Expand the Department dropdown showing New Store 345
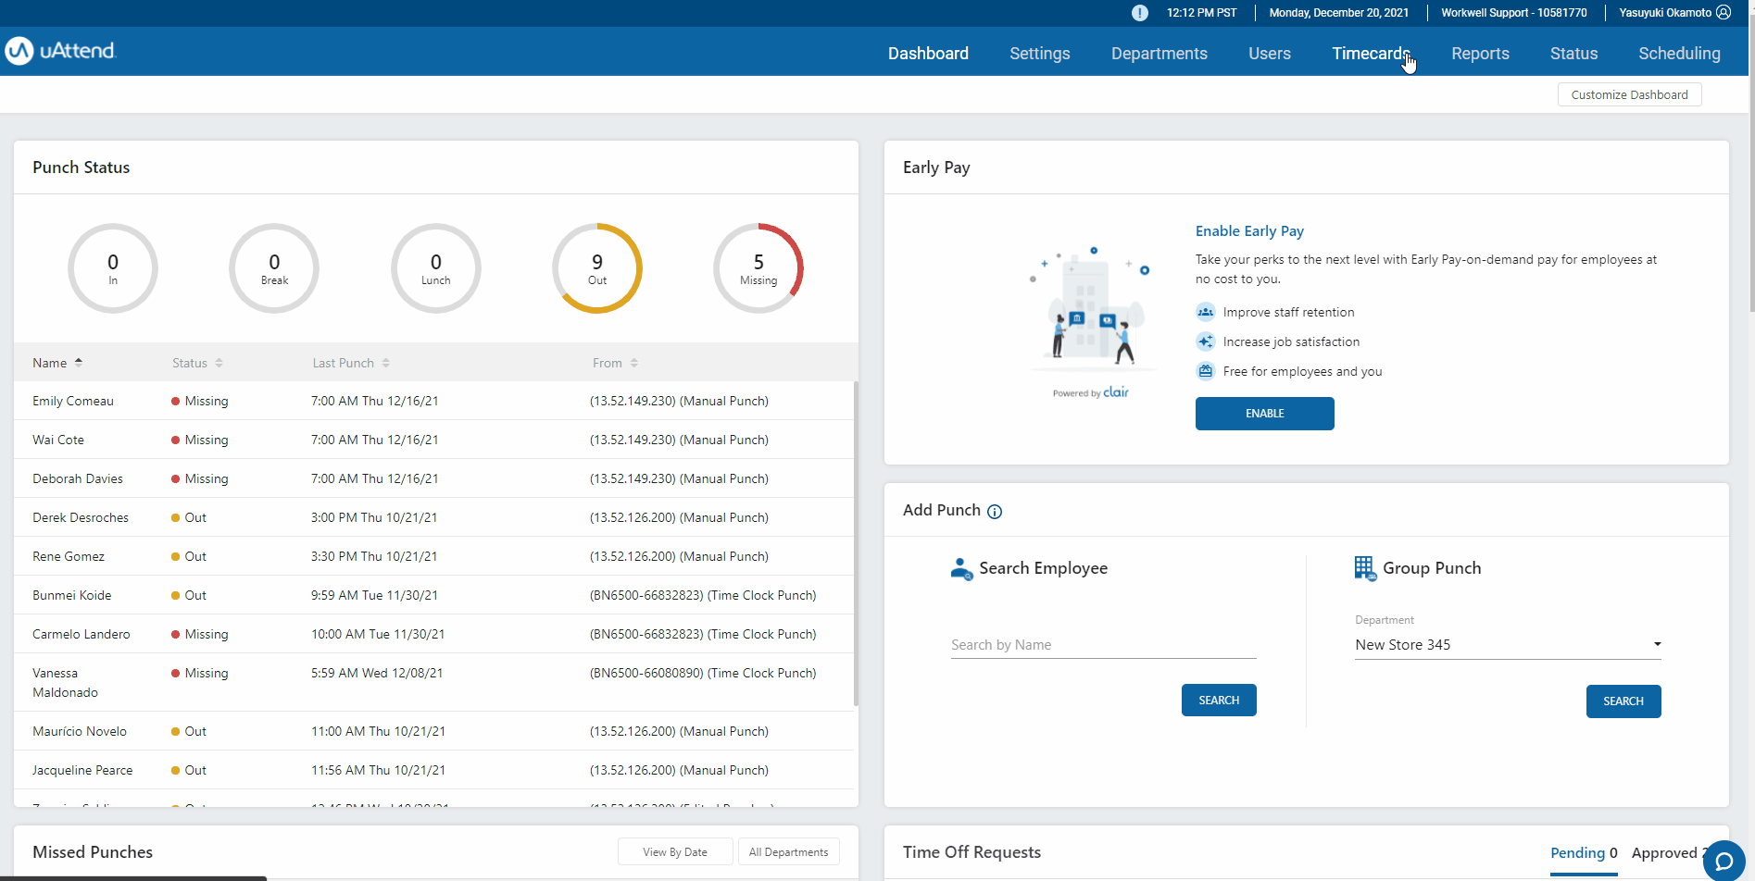Screen dimensions: 1755x881 click(x=1508, y=645)
